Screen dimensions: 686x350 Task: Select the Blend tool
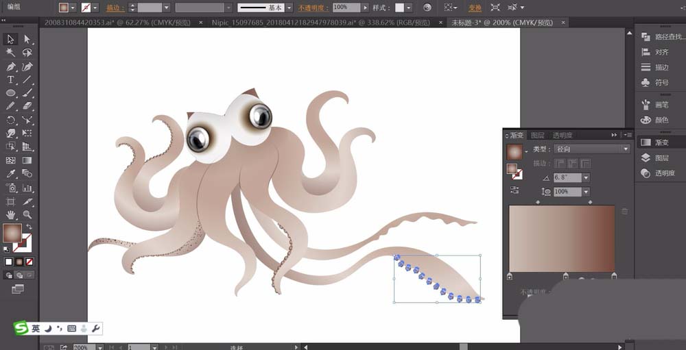[27, 174]
